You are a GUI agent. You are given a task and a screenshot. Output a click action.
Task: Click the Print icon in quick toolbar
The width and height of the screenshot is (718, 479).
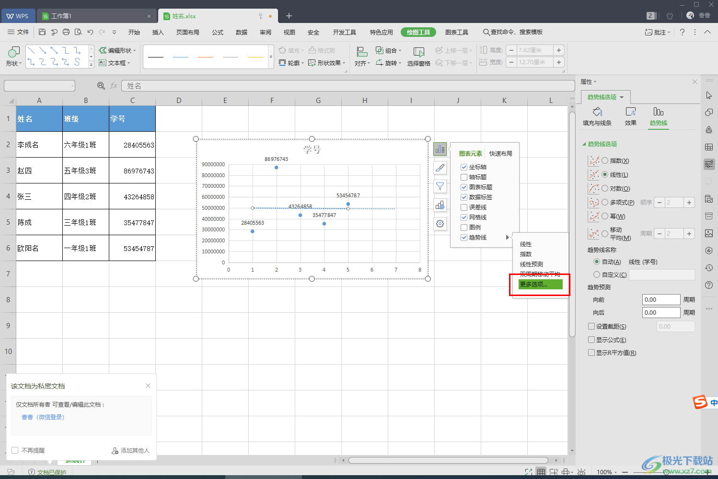pyautogui.click(x=66, y=32)
